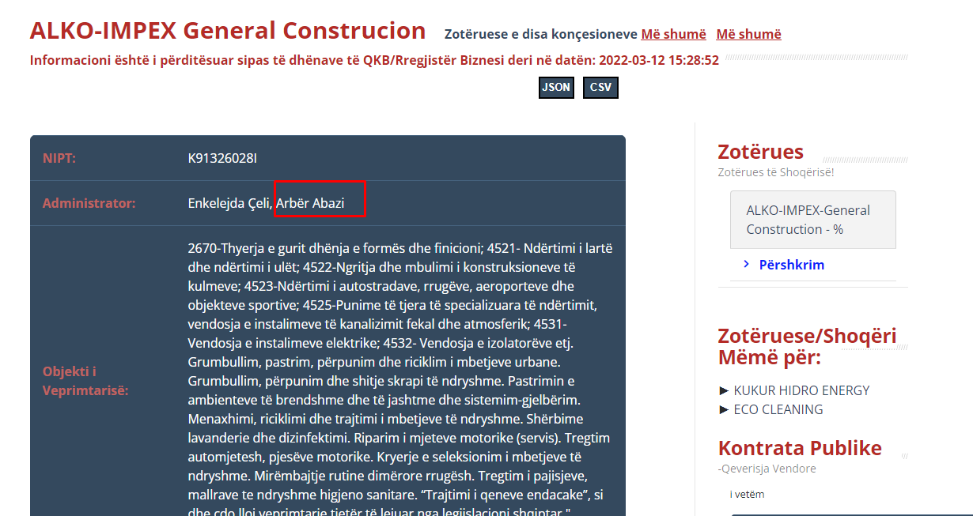Click the NIPT row label
Image resolution: width=973 pixels, height=516 pixels.
coord(59,158)
